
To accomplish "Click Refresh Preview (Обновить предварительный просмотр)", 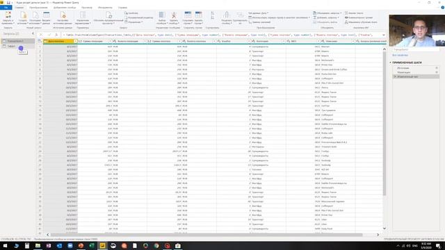I will 108,17.
